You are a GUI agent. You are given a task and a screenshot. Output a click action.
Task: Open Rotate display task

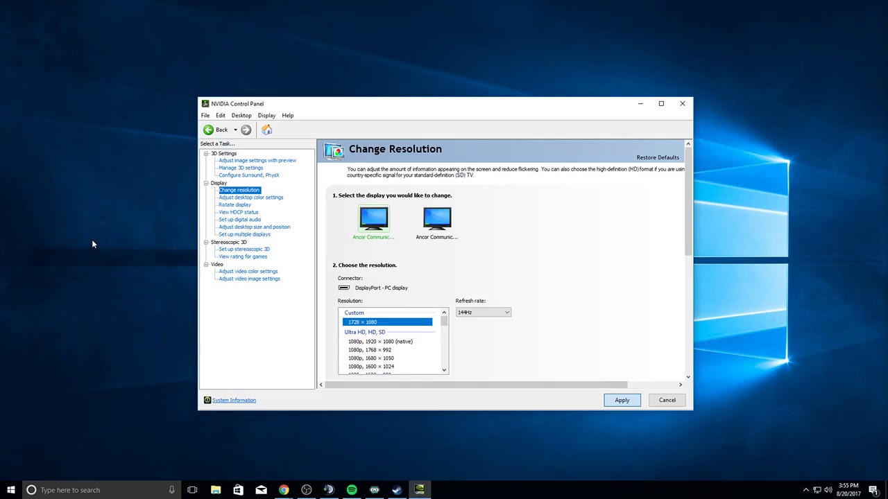coord(234,205)
